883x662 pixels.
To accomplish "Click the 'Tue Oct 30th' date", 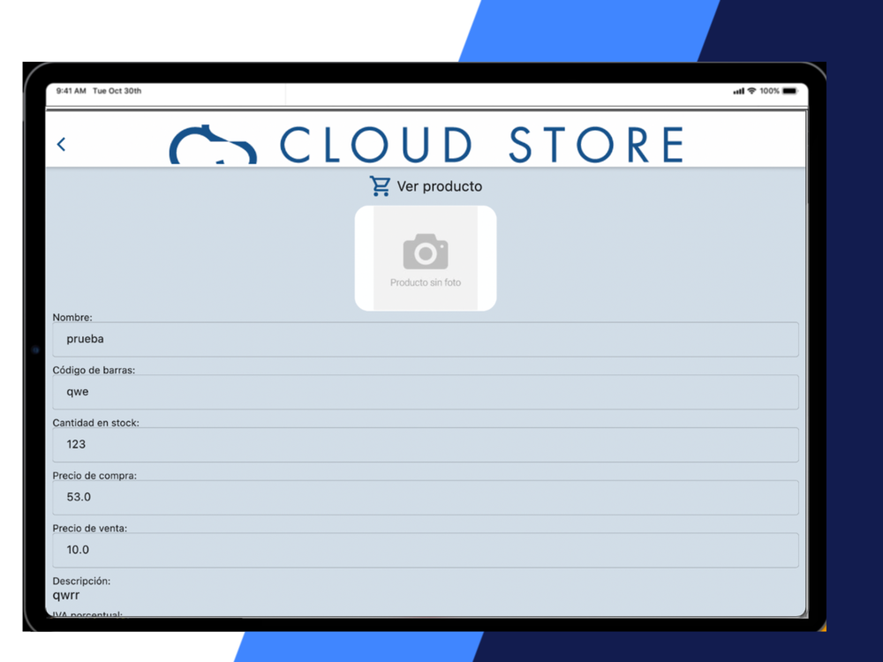I will coord(117,91).
